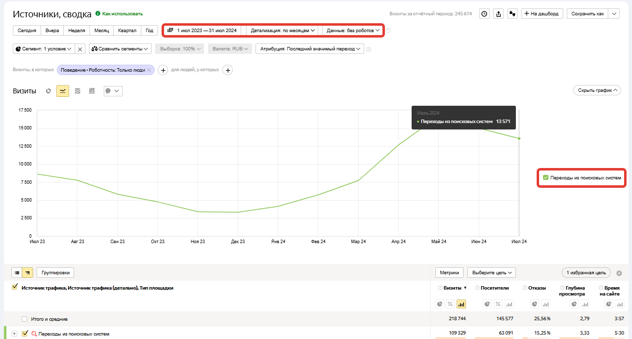Select the stacked area chart icon

78,91
